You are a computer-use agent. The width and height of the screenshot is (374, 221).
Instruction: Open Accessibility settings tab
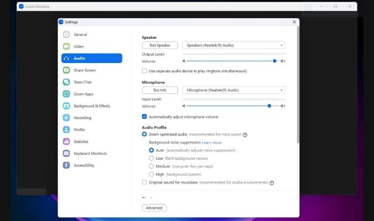[92, 165]
